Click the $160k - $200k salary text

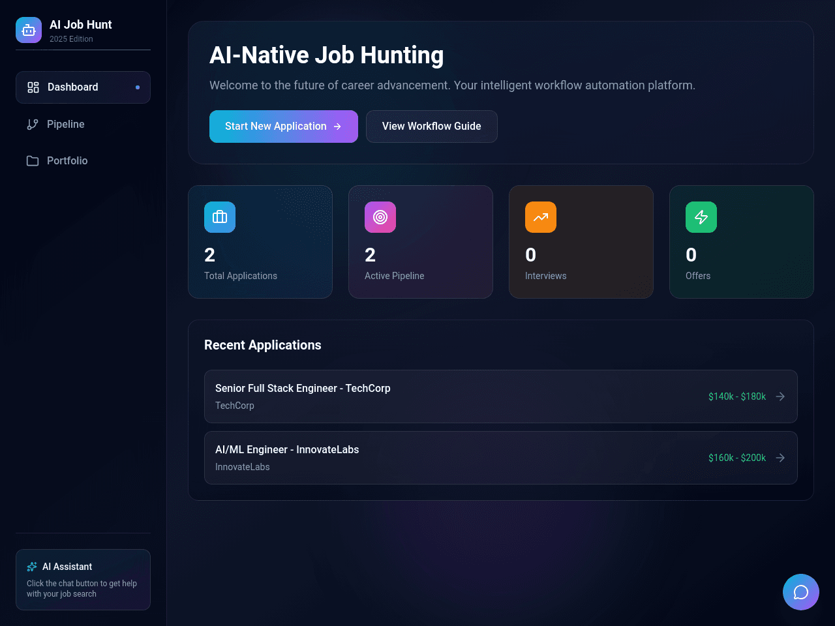tap(737, 458)
